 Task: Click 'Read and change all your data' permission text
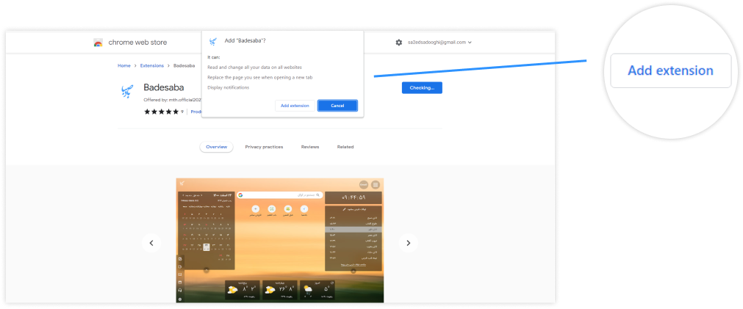(x=254, y=68)
